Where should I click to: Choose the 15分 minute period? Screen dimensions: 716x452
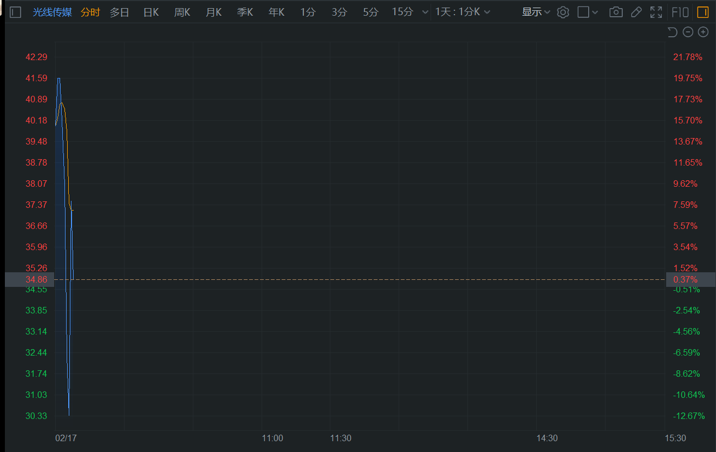point(402,12)
